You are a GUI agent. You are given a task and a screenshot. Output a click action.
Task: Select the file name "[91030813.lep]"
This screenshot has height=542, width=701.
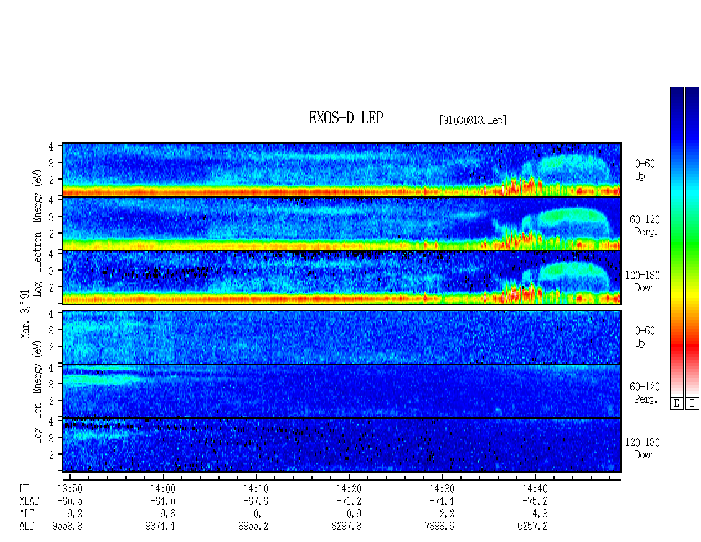coord(473,120)
